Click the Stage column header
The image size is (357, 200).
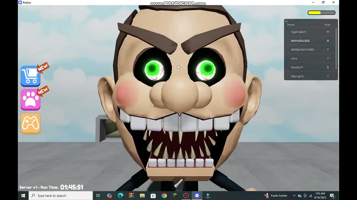327,25
